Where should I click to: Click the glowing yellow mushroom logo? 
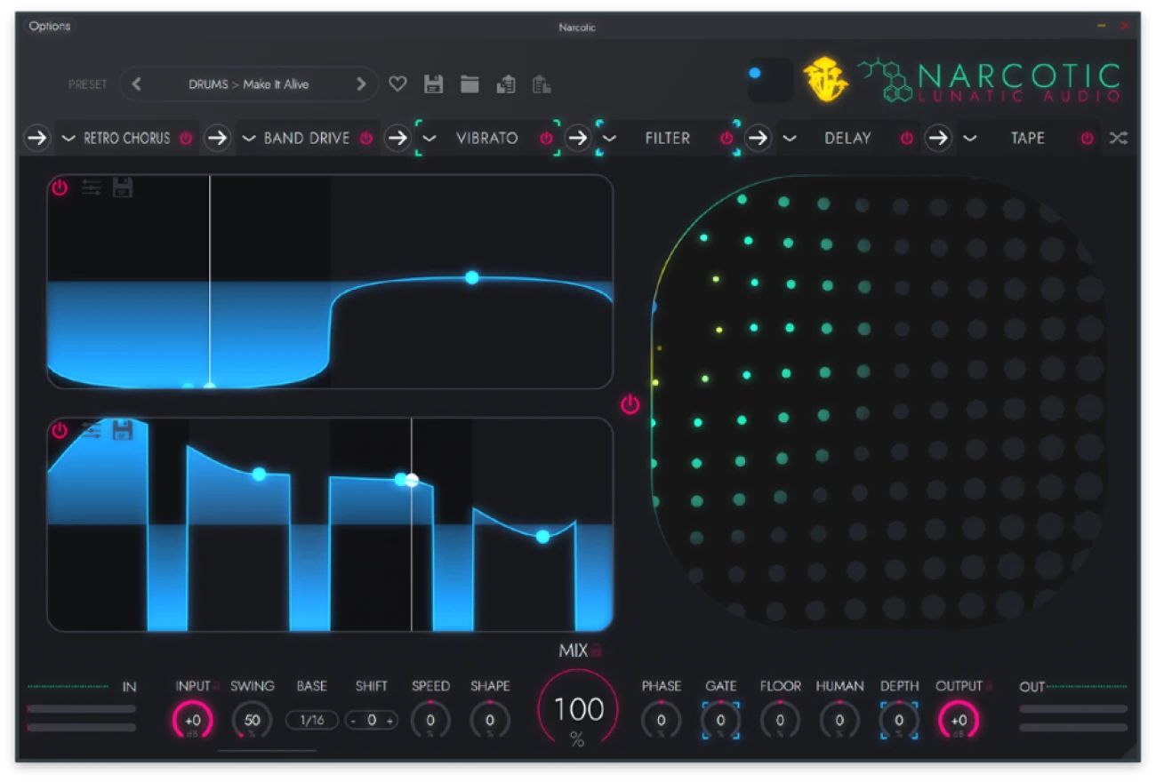click(825, 80)
